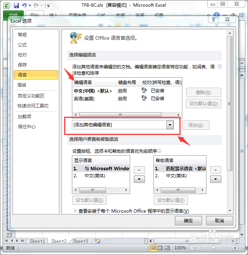The height and width of the screenshot is (255, 248).
Task: Go to last sheet with navigation arrow
Action: pos(23,241)
